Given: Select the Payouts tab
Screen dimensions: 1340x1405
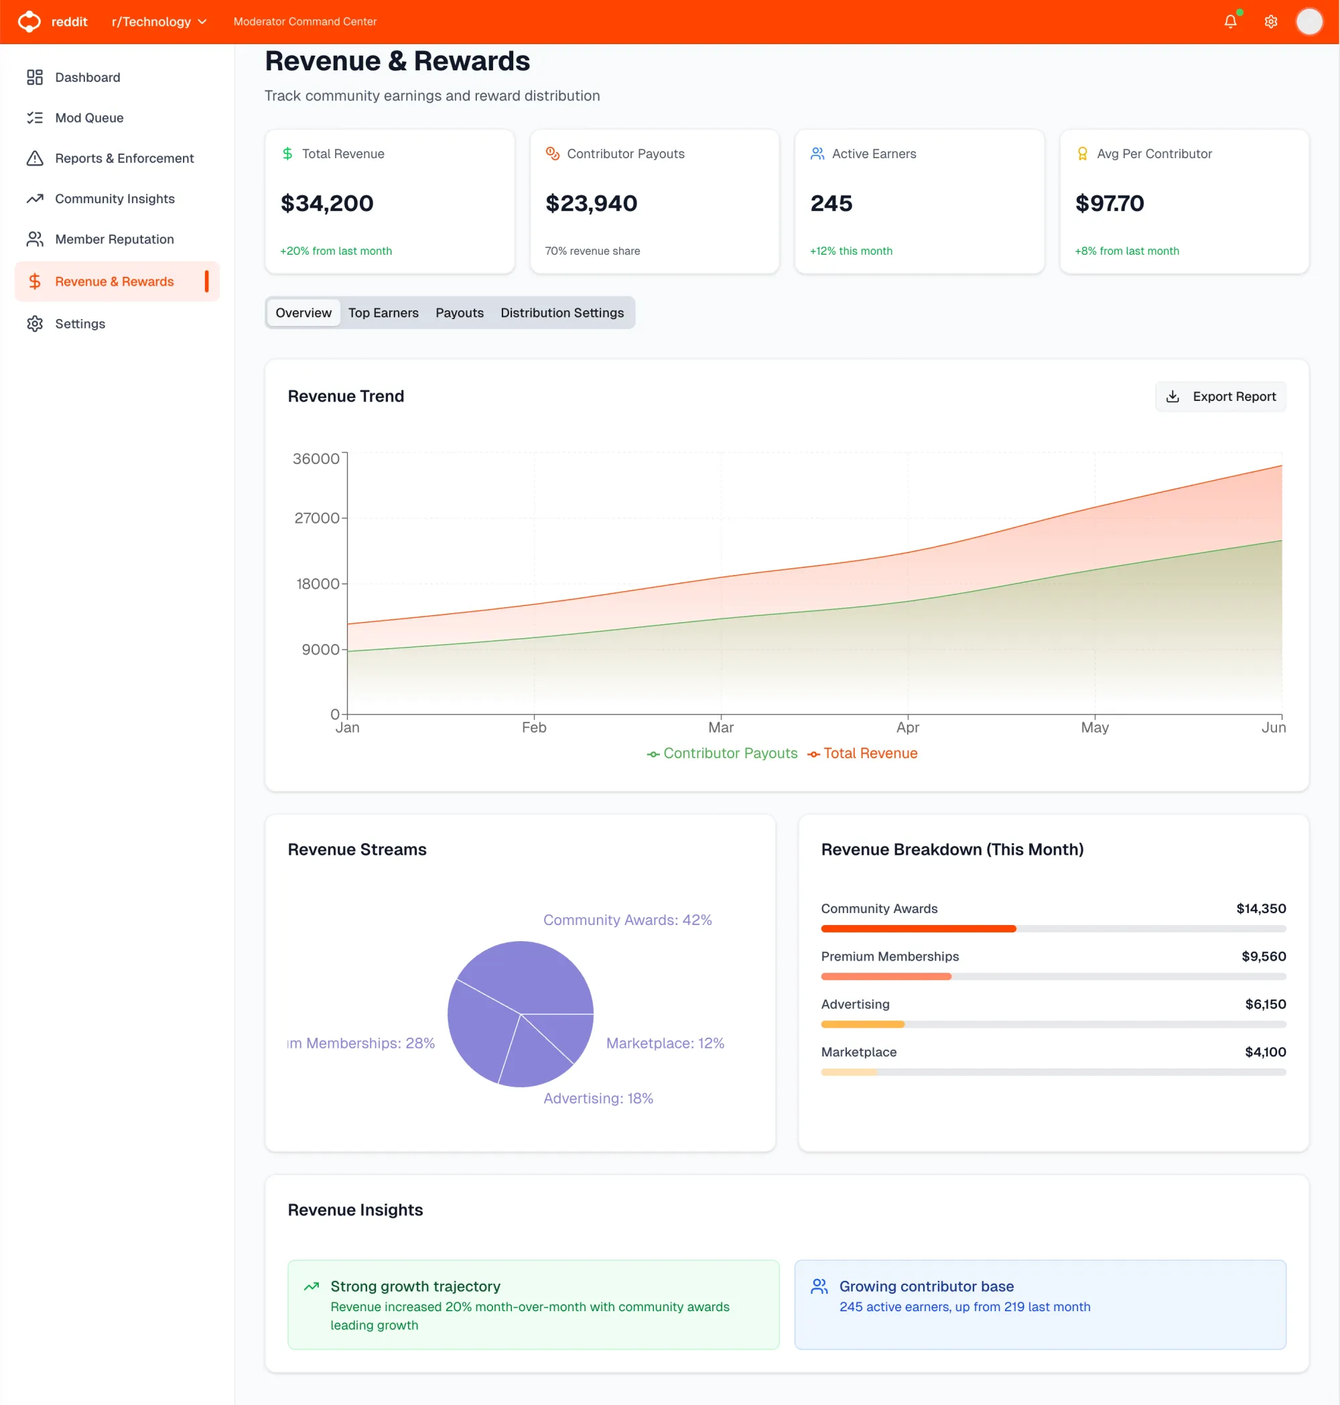Looking at the screenshot, I should tap(460, 312).
